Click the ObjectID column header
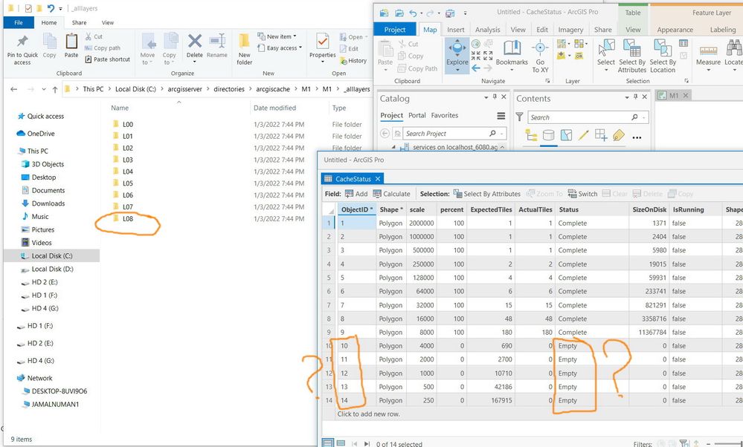 [357, 209]
